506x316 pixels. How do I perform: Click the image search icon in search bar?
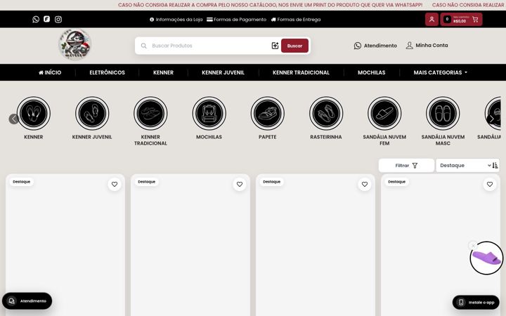[x=275, y=46]
